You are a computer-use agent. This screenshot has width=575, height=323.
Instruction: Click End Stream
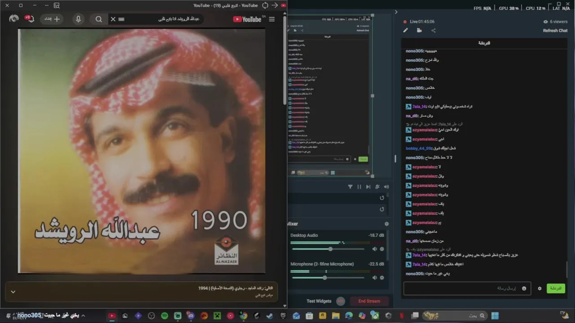369,301
